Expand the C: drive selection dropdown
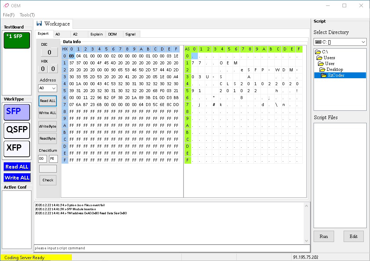The width and height of the screenshot is (370, 261). click(362, 42)
